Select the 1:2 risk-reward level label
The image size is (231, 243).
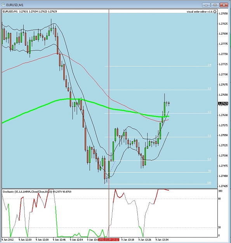click(x=209, y=112)
